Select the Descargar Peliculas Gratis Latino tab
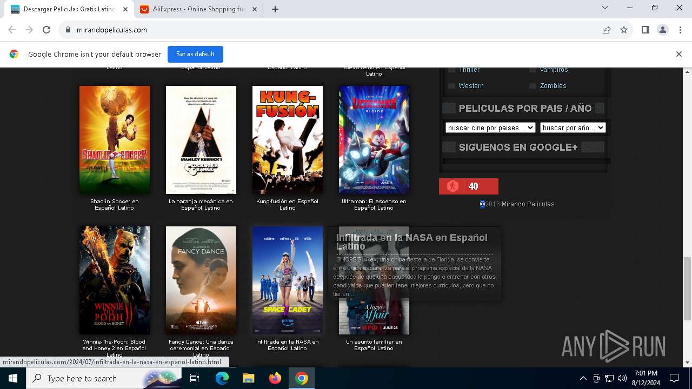 pyautogui.click(x=69, y=9)
